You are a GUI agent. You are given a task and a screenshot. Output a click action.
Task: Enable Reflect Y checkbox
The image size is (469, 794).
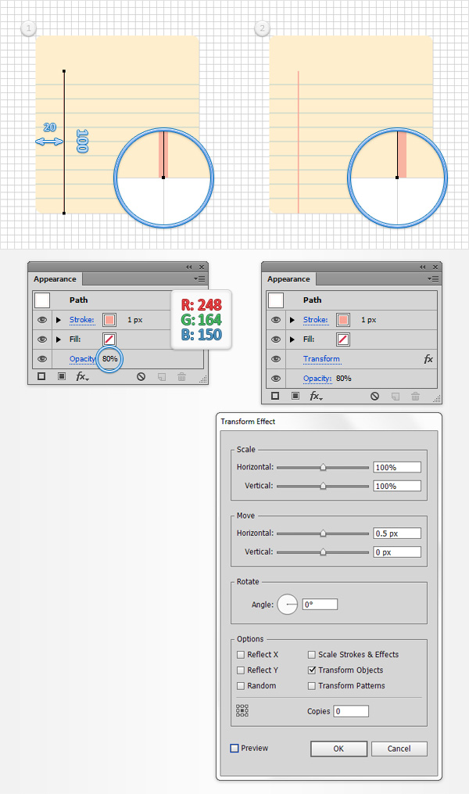(x=241, y=670)
